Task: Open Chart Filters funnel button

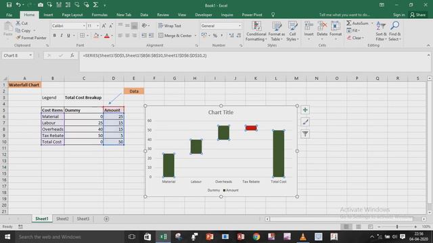Action: pos(305,134)
